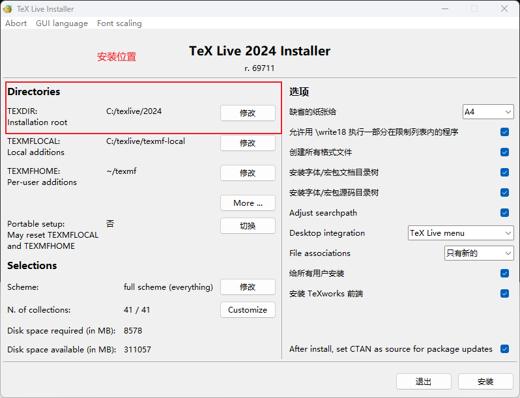This screenshot has width=520, height=398.
Task: Close the TeX Live Installer window
Action: pos(504,8)
